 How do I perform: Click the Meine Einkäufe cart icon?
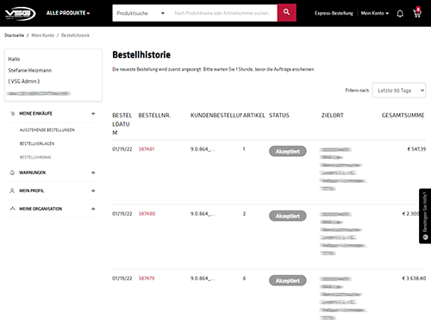pyautogui.click(x=12, y=114)
